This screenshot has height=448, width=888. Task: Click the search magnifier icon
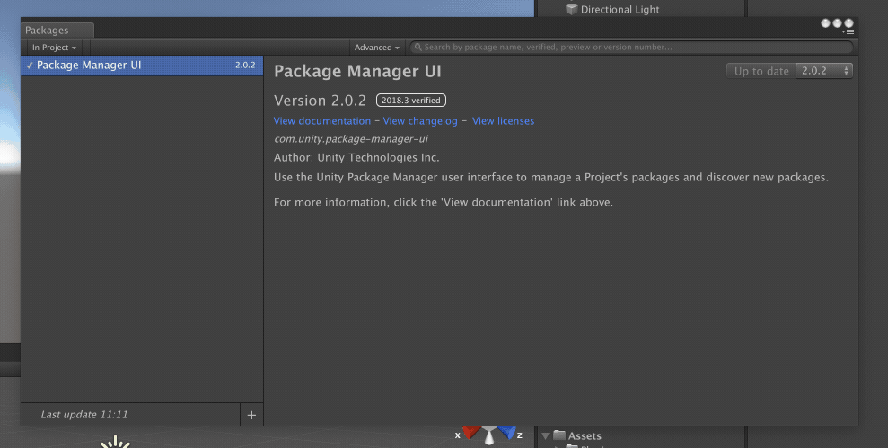coord(418,47)
